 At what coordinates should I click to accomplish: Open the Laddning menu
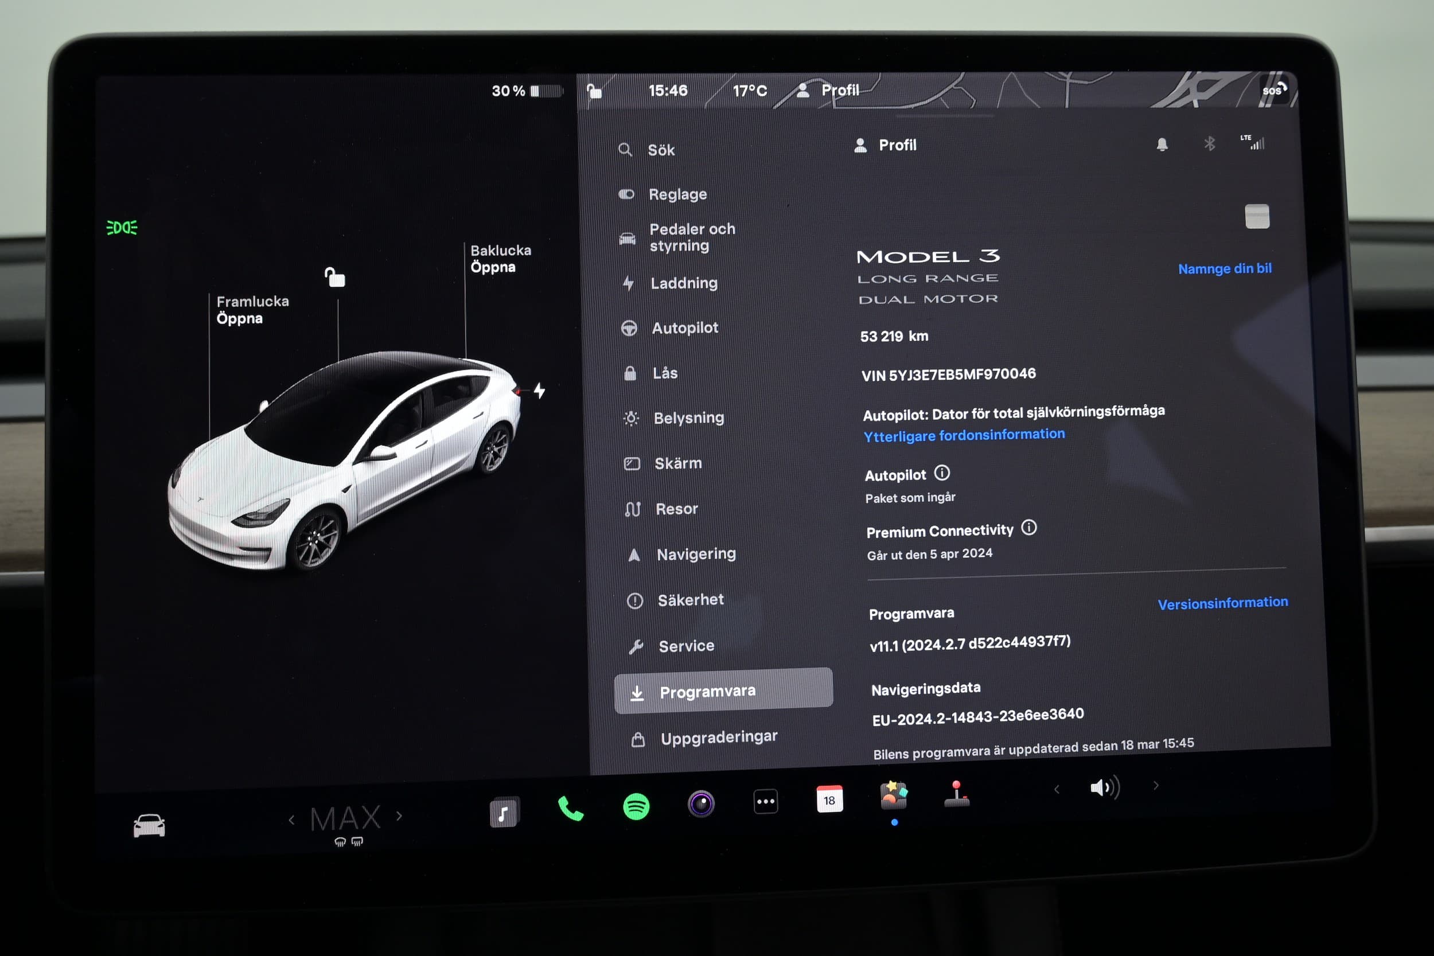point(669,283)
